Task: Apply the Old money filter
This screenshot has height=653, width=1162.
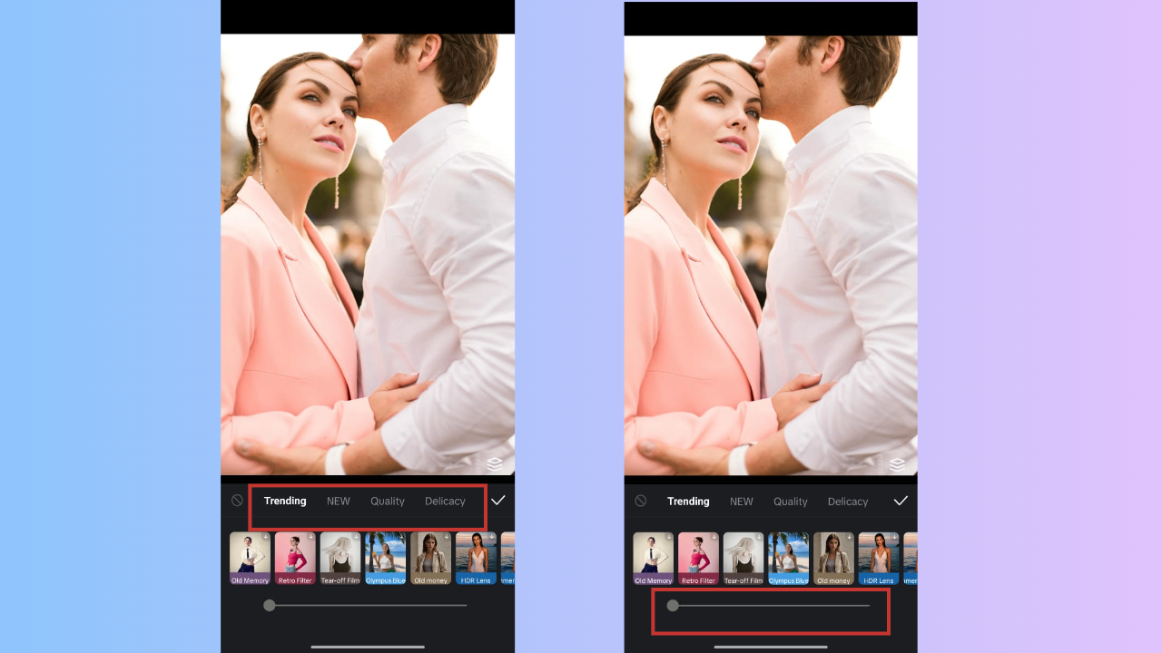Action: pyautogui.click(x=430, y=558)
